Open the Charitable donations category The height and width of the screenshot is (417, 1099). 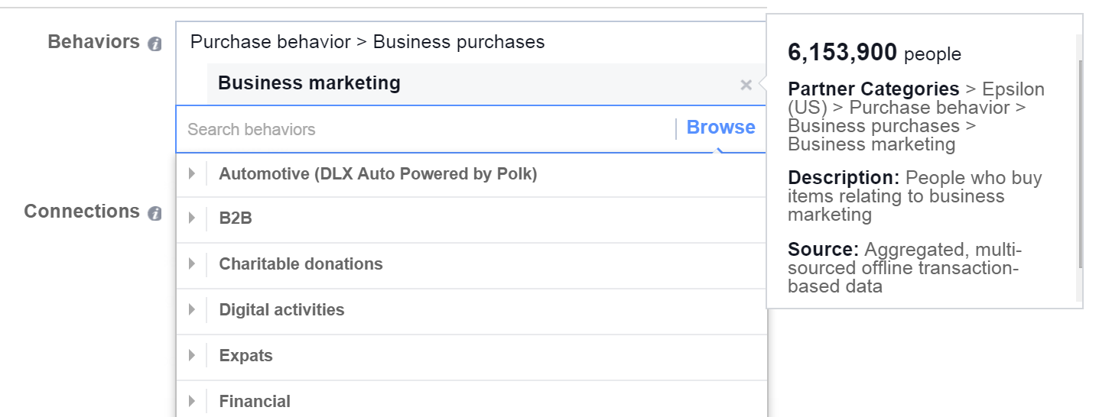pyautogui.click(x=301, y=264)
